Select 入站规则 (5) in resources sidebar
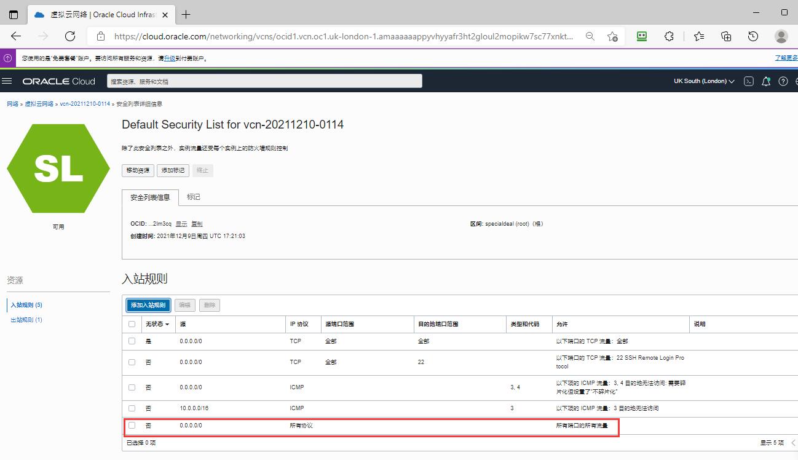 coord(26,305)
